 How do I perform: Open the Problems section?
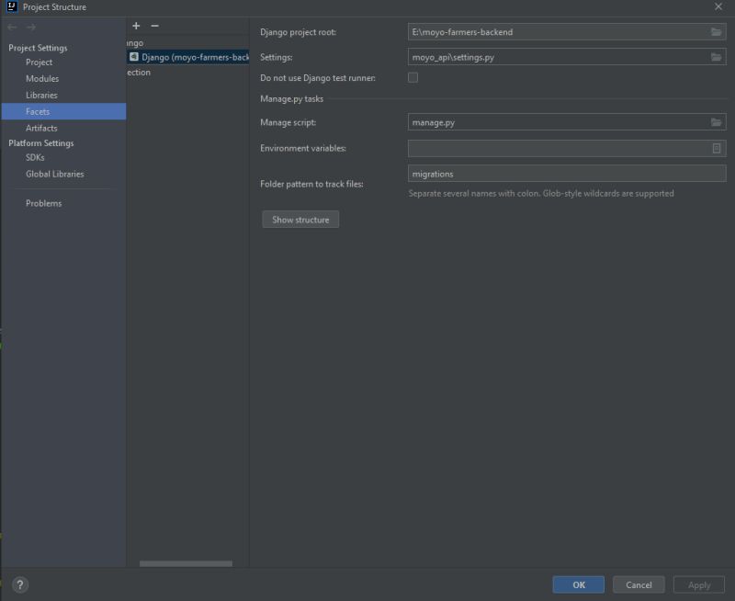(x=44, y=203)
